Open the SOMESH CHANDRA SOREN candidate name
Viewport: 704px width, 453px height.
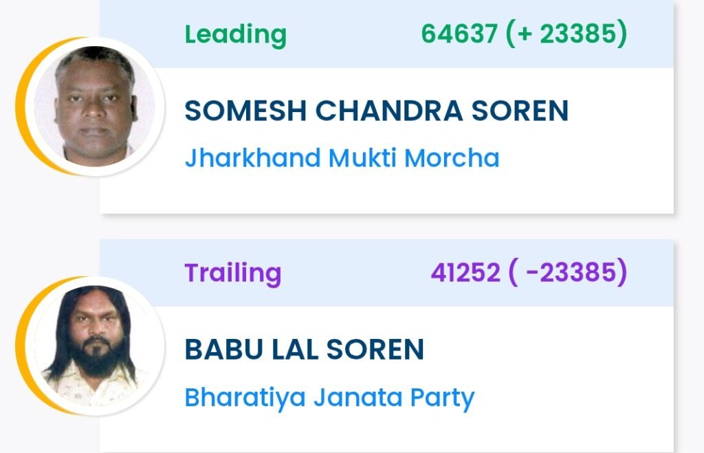point(376,111)
